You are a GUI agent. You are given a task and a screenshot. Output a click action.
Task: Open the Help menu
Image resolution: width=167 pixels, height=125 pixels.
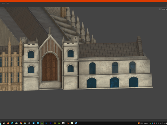[x=8, y=3]
